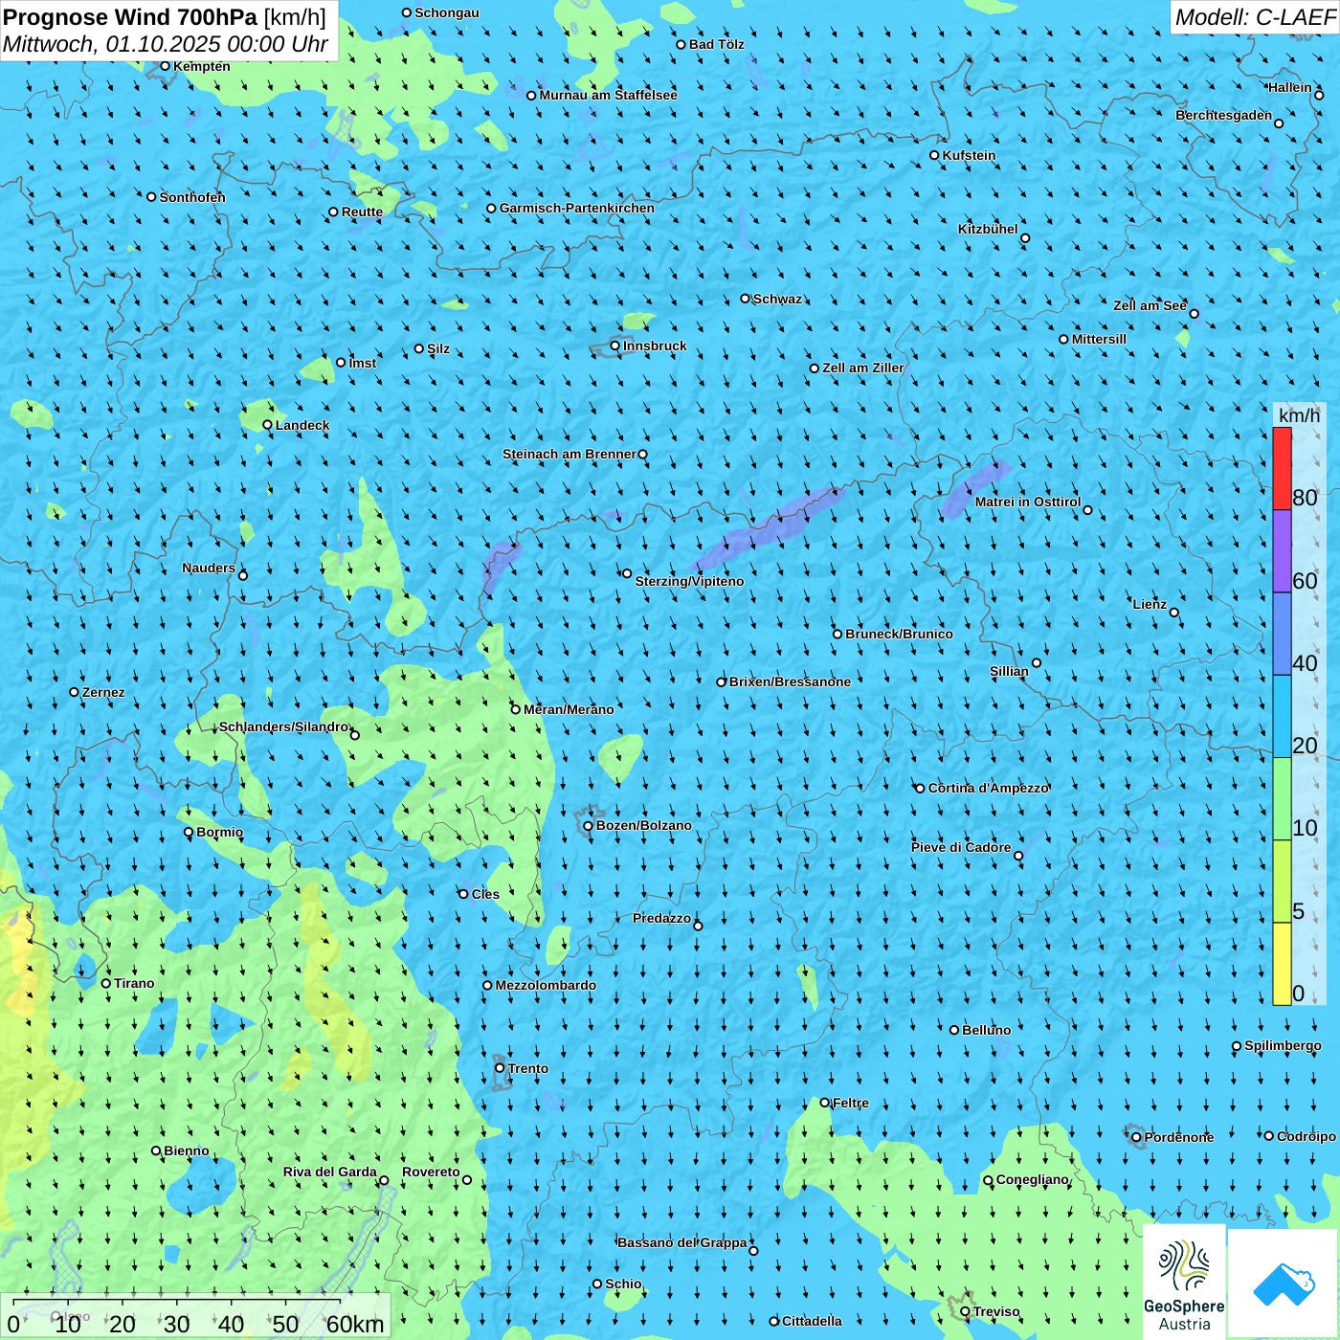The height and width of the screenshot is (1340, 1340).
Task: Click the 'Riva del Garda' label
Action: click(330, 1172)
